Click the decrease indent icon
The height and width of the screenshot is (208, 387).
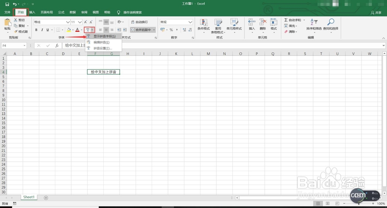(x=119, y=30)
